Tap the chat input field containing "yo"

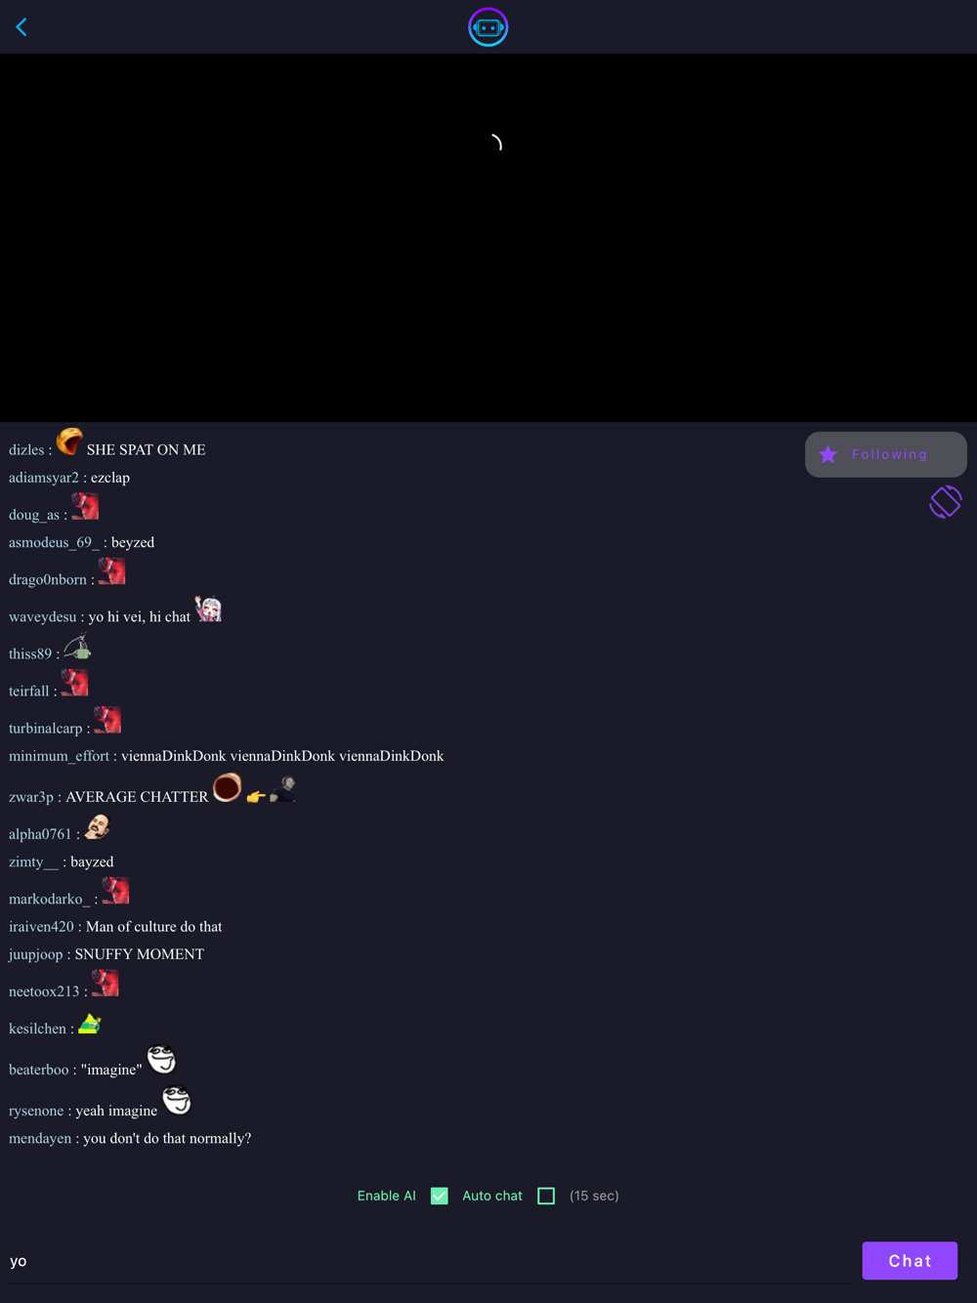click(x=430, y=1261)
